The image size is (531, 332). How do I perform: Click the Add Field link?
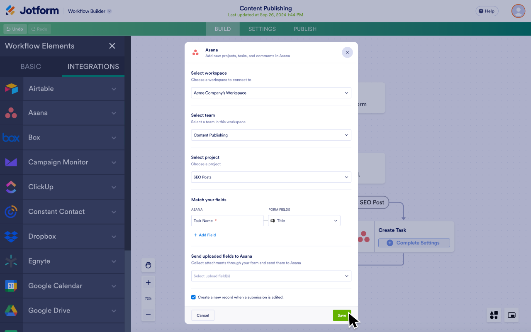[205, 235]
